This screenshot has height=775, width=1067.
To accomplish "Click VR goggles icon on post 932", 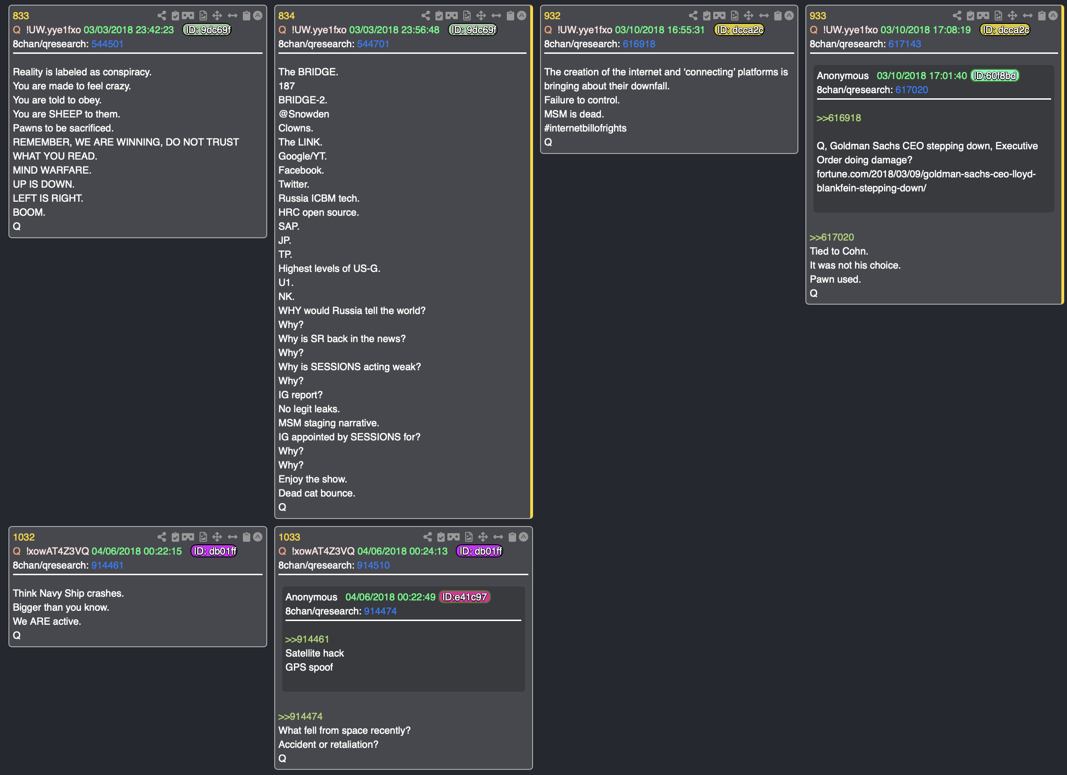I will (x=720, y=15).
